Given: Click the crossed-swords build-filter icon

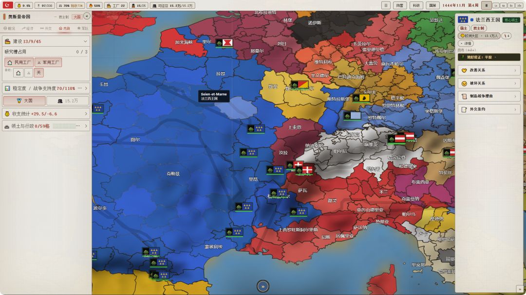Looking at the screenshot, I should (x=29, y=73).
